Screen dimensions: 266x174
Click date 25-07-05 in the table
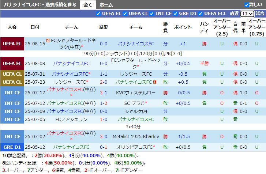(35, 119)
